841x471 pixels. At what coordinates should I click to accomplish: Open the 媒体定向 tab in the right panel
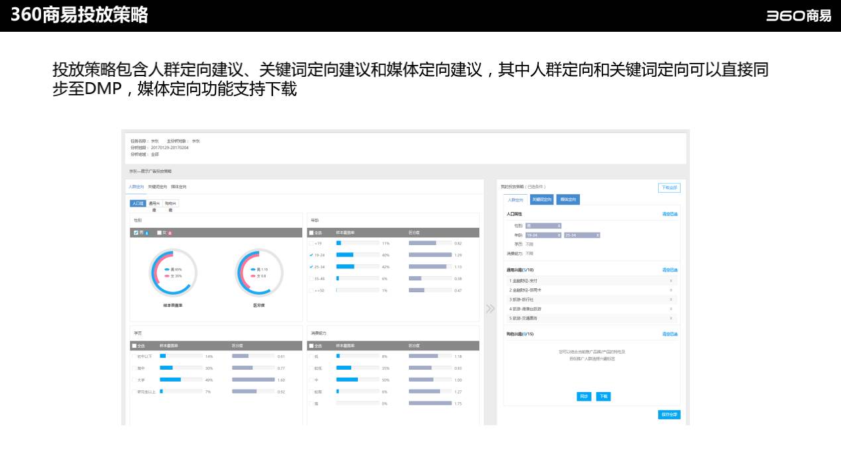[x=568, y=199]
